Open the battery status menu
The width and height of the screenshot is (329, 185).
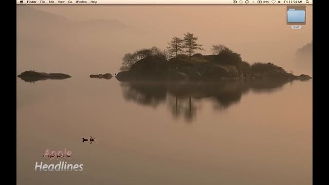(x=263, y=2)
